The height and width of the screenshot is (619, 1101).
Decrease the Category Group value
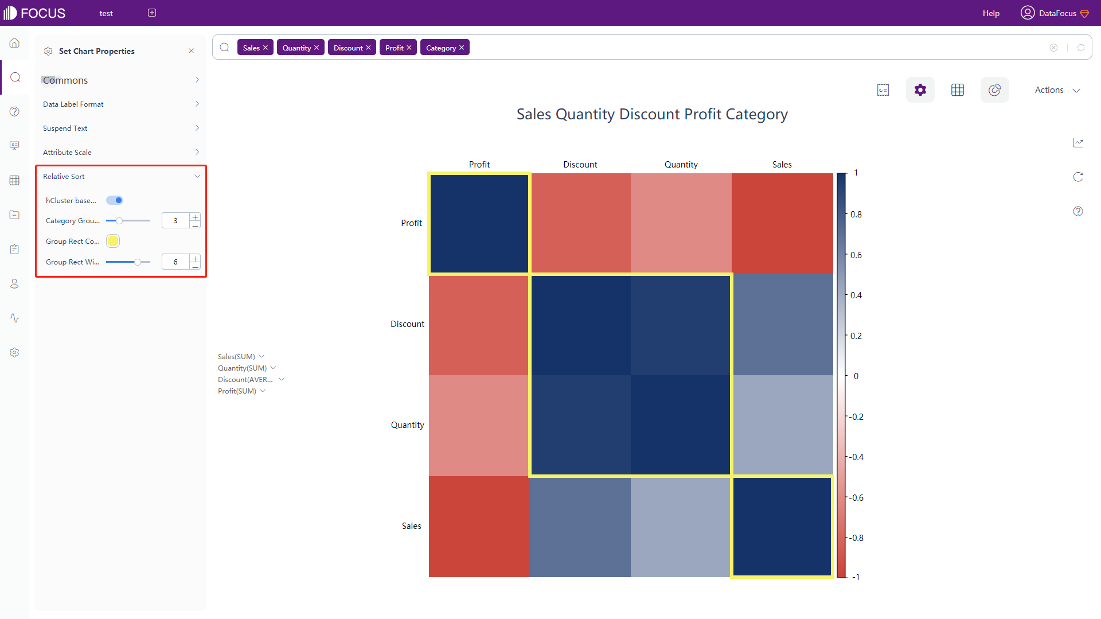point(195,225)
